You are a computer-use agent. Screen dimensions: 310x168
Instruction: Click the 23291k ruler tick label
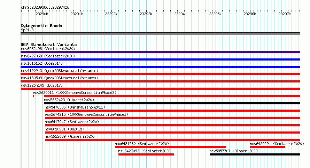pyautogui.click(x=77, y=14)
